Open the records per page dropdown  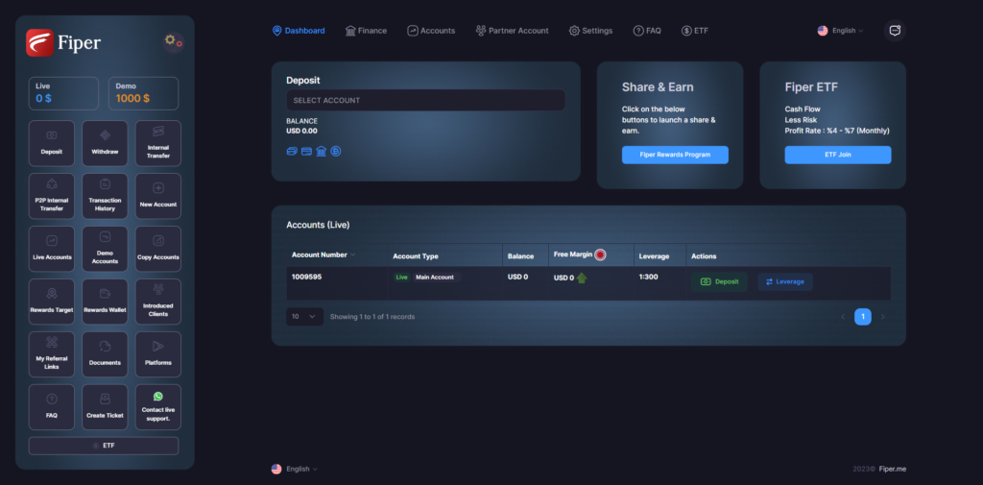[304, 317]
